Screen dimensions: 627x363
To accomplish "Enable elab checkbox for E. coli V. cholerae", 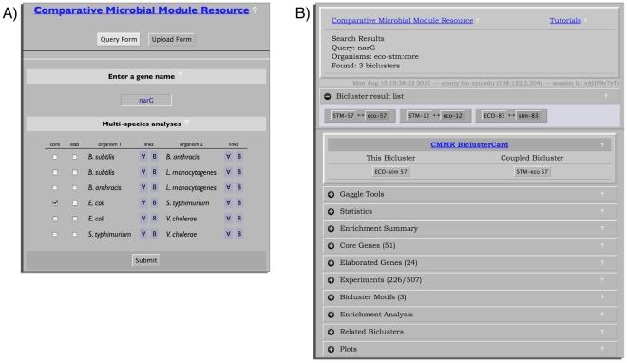I will pyautogui.click(x=74, y=219).
